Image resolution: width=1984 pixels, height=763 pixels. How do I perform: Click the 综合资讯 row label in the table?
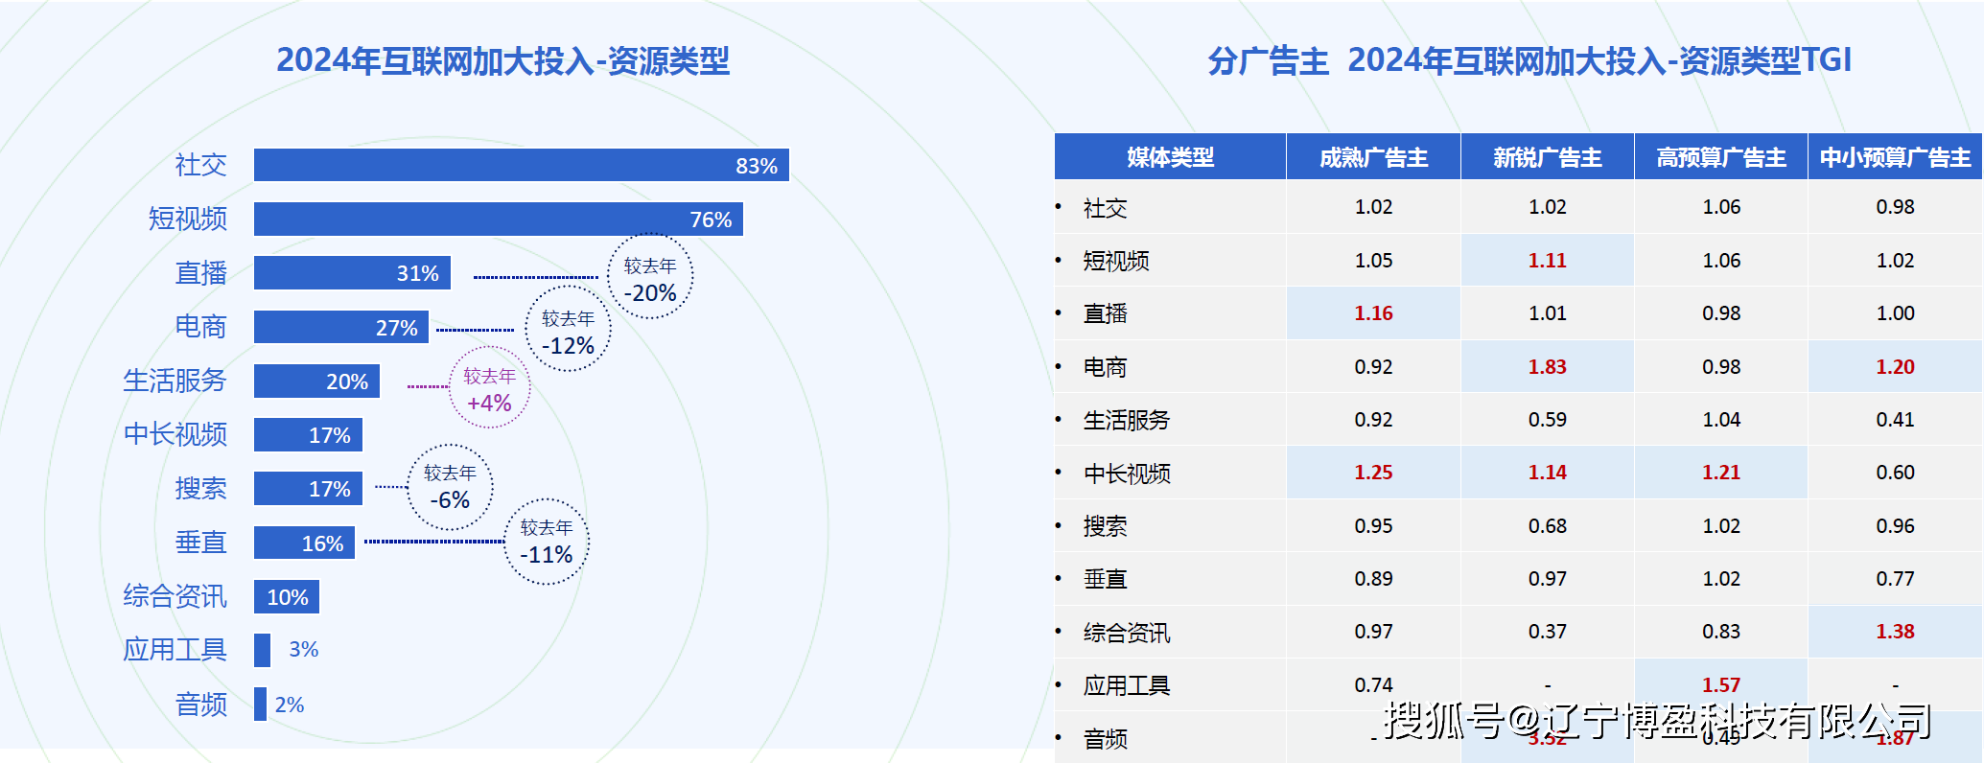point(1127,633)
